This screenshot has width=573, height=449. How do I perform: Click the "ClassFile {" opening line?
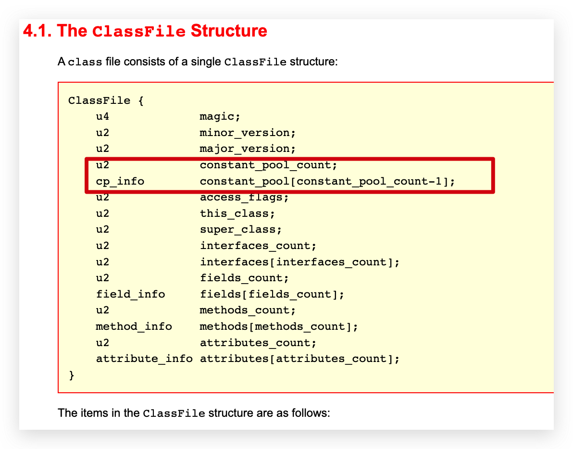pyautogui.click(x=106, y=100)
